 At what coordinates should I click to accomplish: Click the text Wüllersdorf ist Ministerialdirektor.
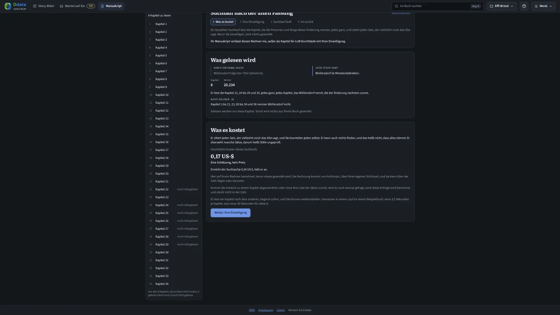[337, 73]
